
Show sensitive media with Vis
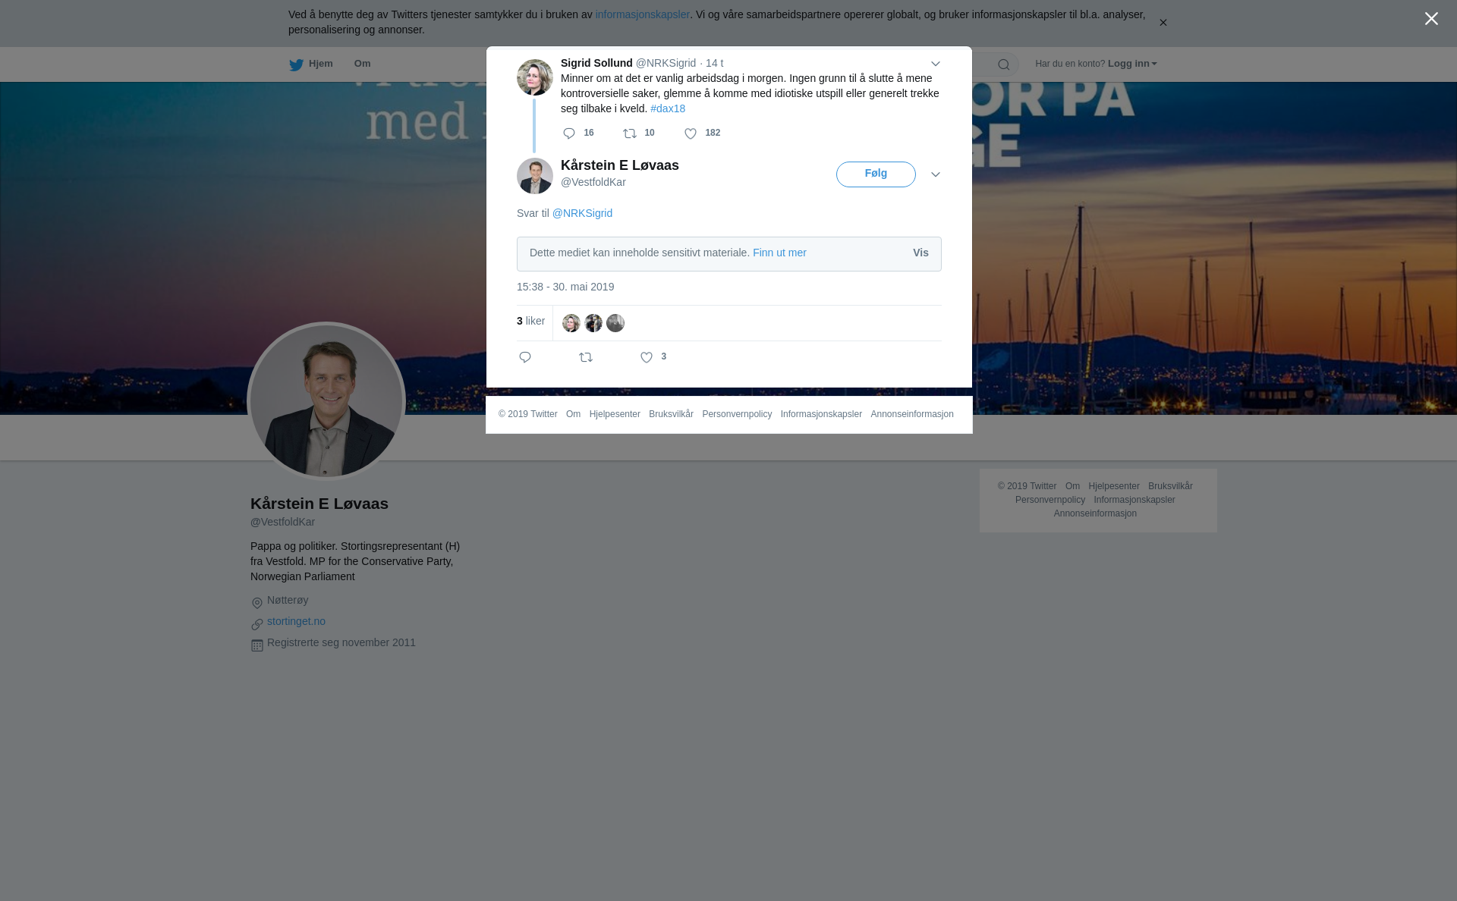(920, 253)
